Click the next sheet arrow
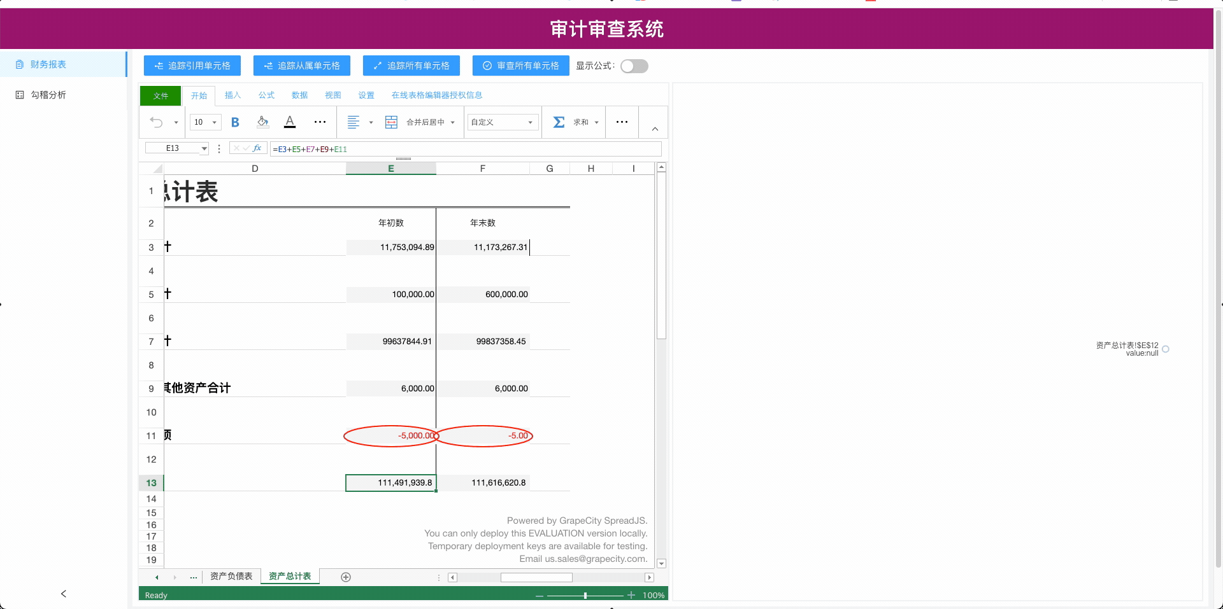1223x609 pixels. click(x=175, y=577)
